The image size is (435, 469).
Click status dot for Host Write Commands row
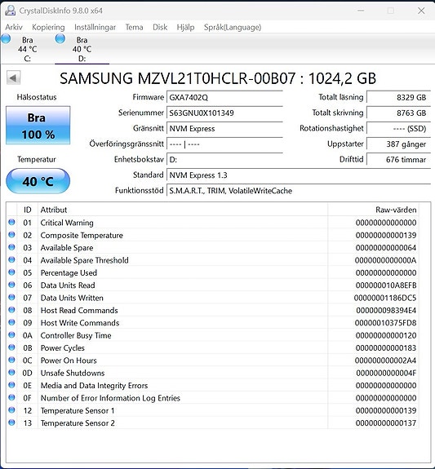[11, 322]
